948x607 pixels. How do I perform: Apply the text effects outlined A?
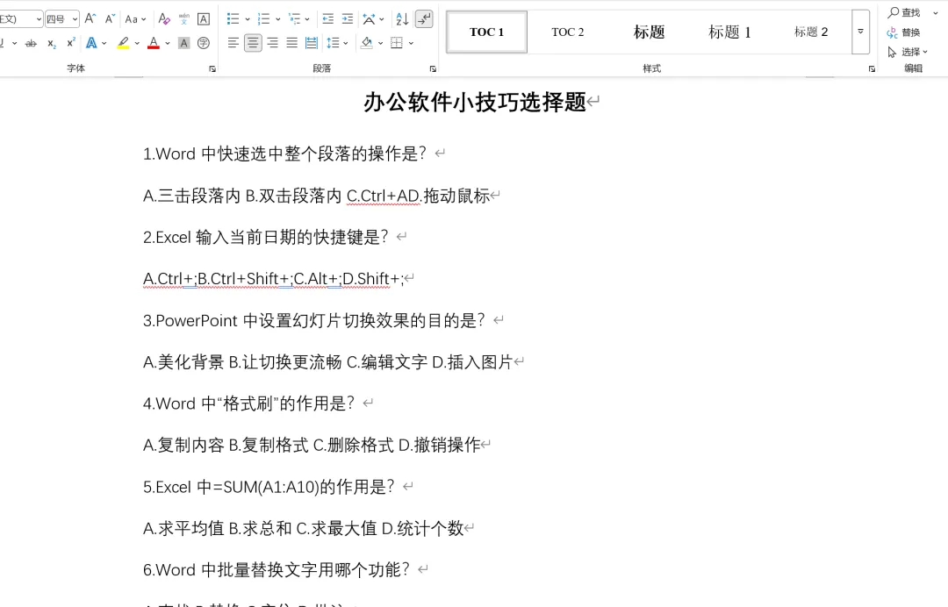coord(91,43)
